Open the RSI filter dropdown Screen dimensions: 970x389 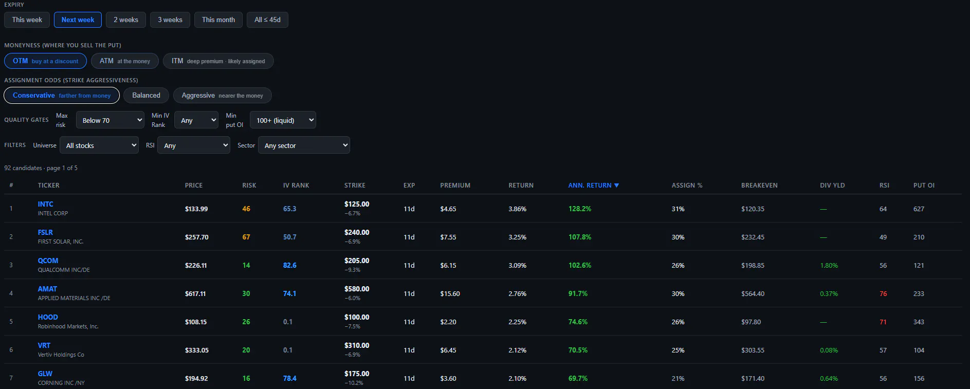tap(193, 145)
